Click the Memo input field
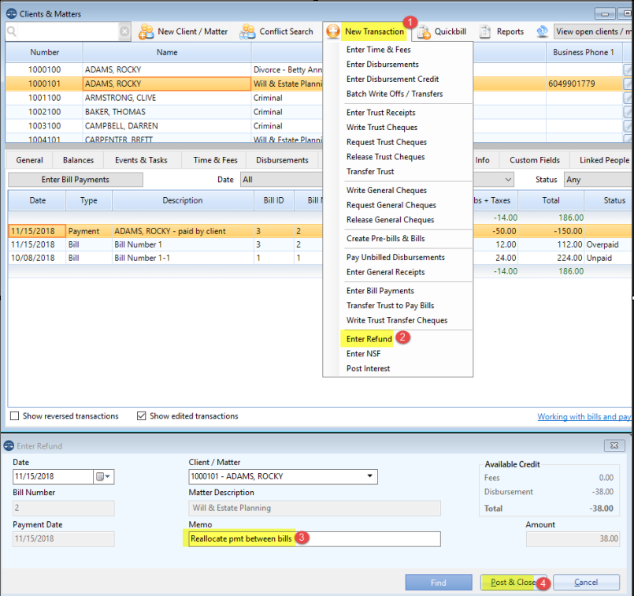Viewport: 634px width, 596px height. (x=314, y=539)
